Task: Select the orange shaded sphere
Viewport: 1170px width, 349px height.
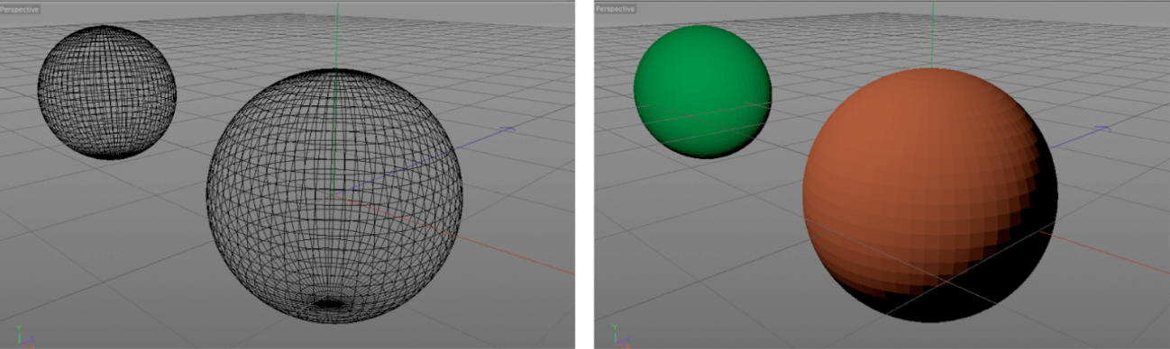Action: click(x=931, y=195)
